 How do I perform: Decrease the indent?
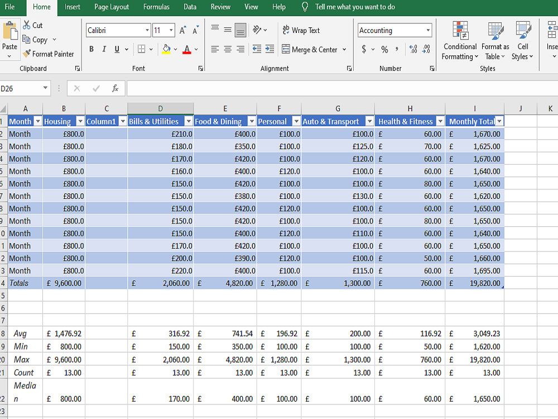pyautogui.click(x=257, y=49)
